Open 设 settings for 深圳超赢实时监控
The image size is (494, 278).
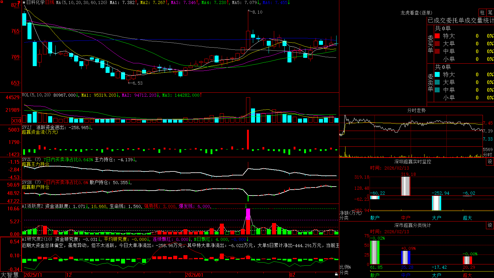click(490, 162)
